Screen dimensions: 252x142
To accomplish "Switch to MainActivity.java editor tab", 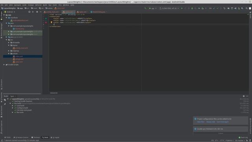I will [x=99, y=12].
